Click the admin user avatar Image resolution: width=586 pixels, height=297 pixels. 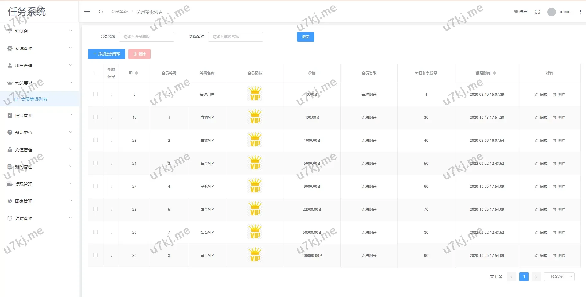551,12
